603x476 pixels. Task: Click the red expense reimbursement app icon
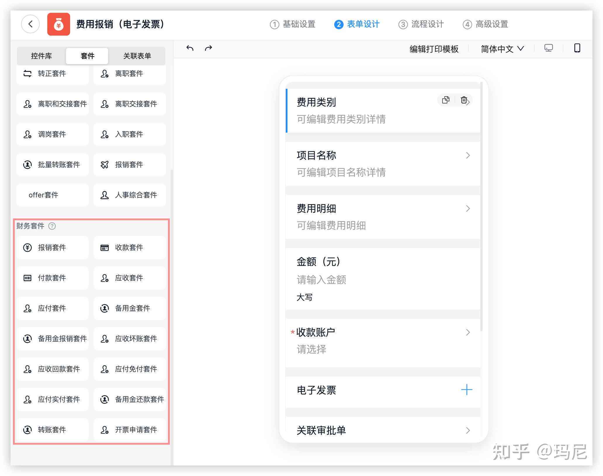pos(58,24)
